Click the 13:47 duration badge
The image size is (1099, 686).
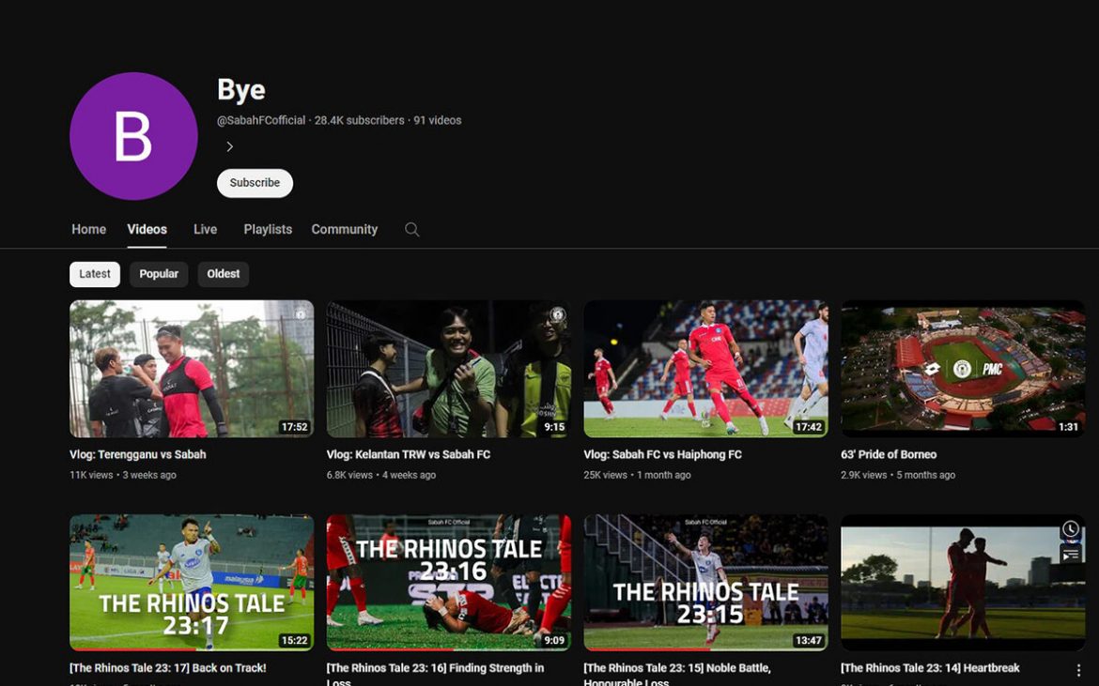pyautogui.click(x=809, y=641)
